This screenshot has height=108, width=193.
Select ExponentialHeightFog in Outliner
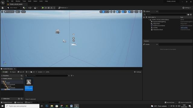(x=159, y=22)
